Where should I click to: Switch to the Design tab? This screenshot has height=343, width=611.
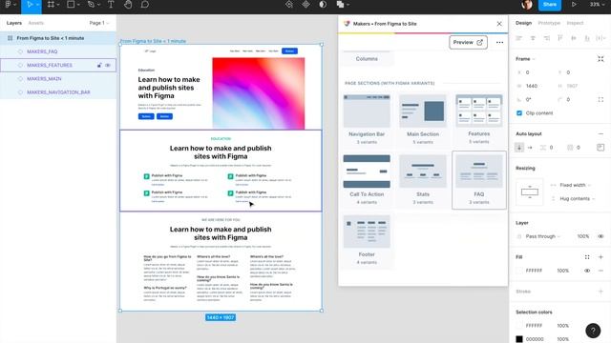[x=523, y=23]
